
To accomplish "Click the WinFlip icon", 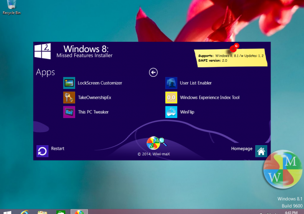I will click(x=171, y=112).
